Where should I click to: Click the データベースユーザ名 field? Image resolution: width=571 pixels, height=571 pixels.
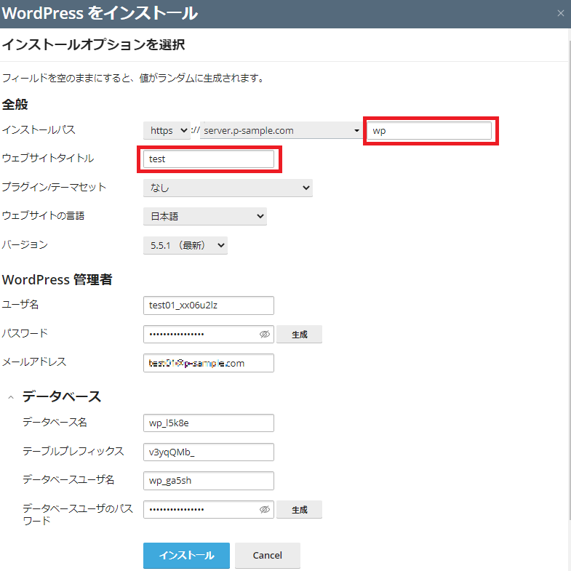209,481
